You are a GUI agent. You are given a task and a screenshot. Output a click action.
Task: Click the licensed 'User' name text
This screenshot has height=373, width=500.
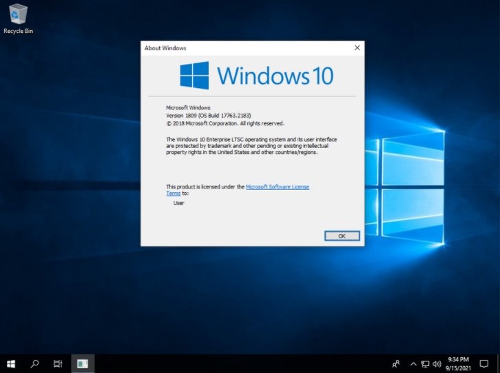178,203
